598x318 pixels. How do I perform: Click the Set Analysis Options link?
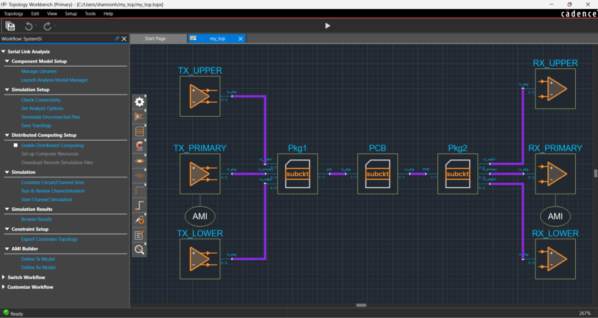42,108
